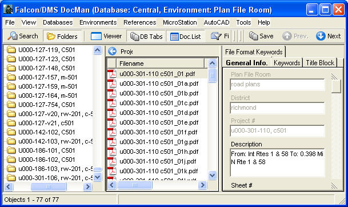Click folder tree horizontal scroll-right arrow

coord(87,186)
